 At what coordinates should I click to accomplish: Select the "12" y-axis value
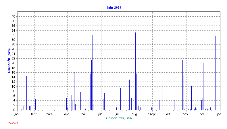(14, 82)
